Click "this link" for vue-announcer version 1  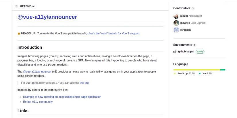[84, 83]
